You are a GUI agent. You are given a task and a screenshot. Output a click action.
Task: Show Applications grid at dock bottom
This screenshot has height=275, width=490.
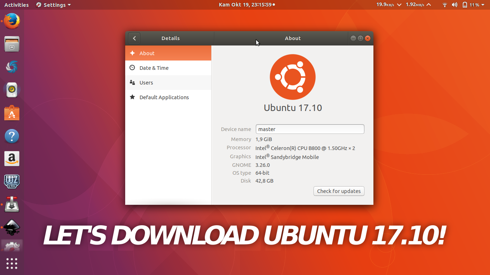click(12, 264)
